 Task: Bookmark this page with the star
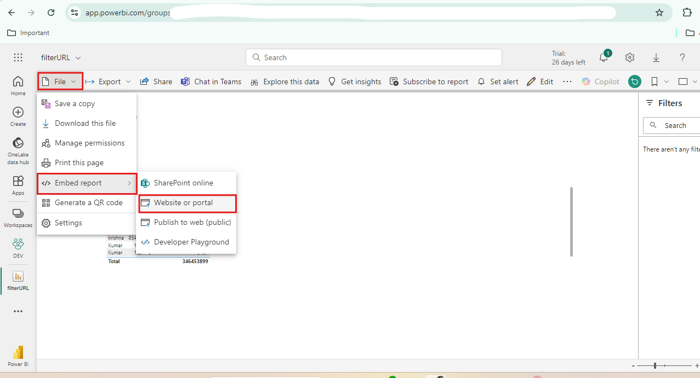(x=659, y=12)
